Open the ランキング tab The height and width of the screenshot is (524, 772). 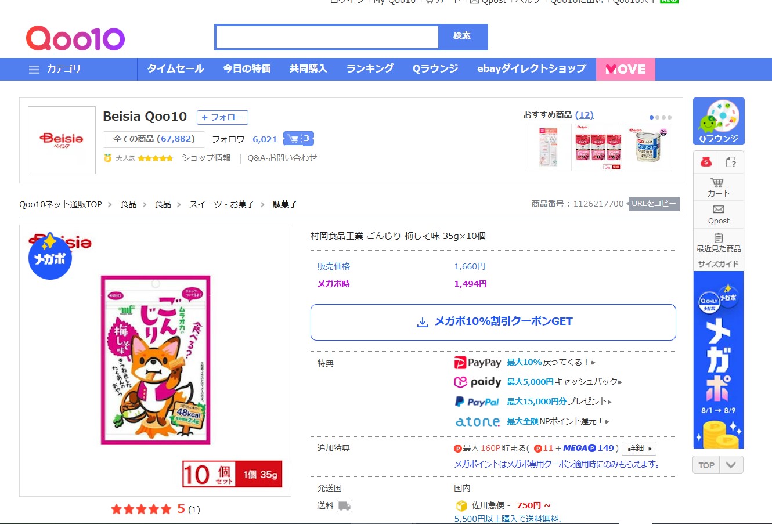pyautogui.click(x=370, y=69)
